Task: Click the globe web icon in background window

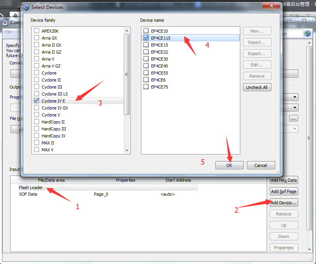Action: point(307,33)
